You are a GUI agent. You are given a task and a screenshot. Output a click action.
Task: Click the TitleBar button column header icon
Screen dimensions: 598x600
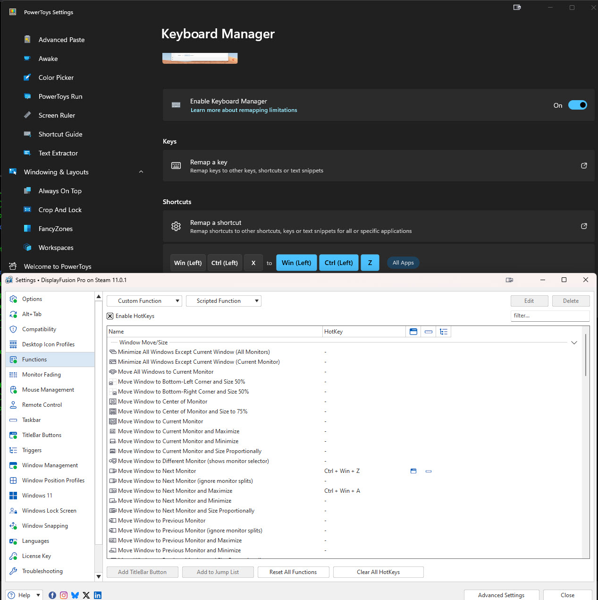[413, 332]
